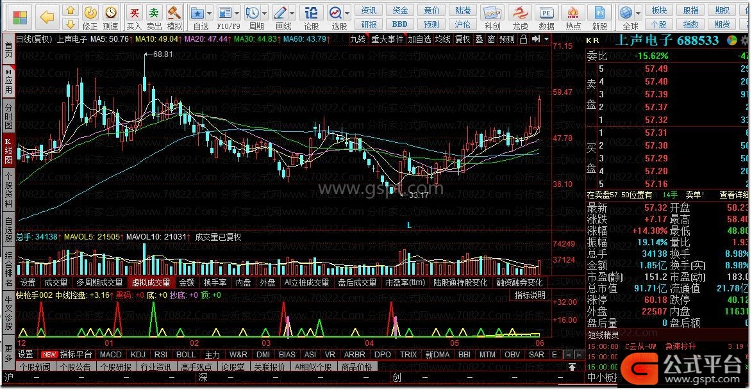The height and width of the screenshot is (390, 752).
Task: Toggle the 窗 window option
Action: point(491,39)
